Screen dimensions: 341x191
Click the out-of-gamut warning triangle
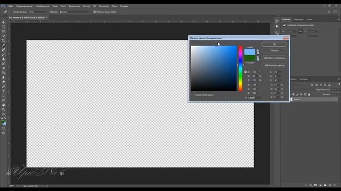click(258, 50)
